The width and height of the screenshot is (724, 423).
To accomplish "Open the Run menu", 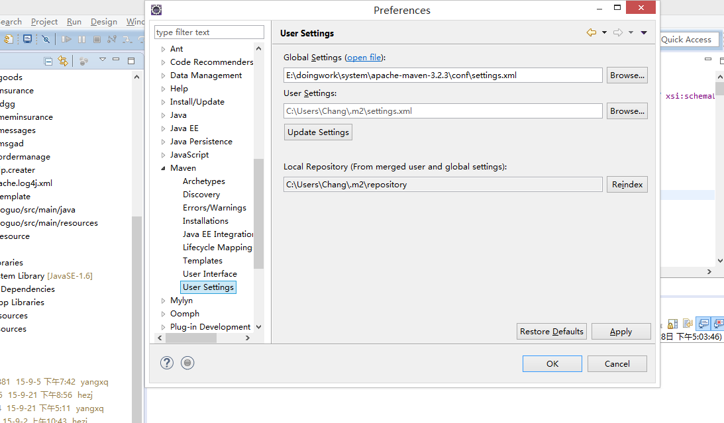I will click(x=74, y=22).
